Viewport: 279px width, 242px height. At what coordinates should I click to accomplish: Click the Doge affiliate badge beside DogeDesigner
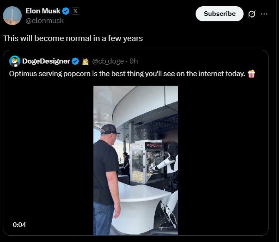tap(85, 61)
